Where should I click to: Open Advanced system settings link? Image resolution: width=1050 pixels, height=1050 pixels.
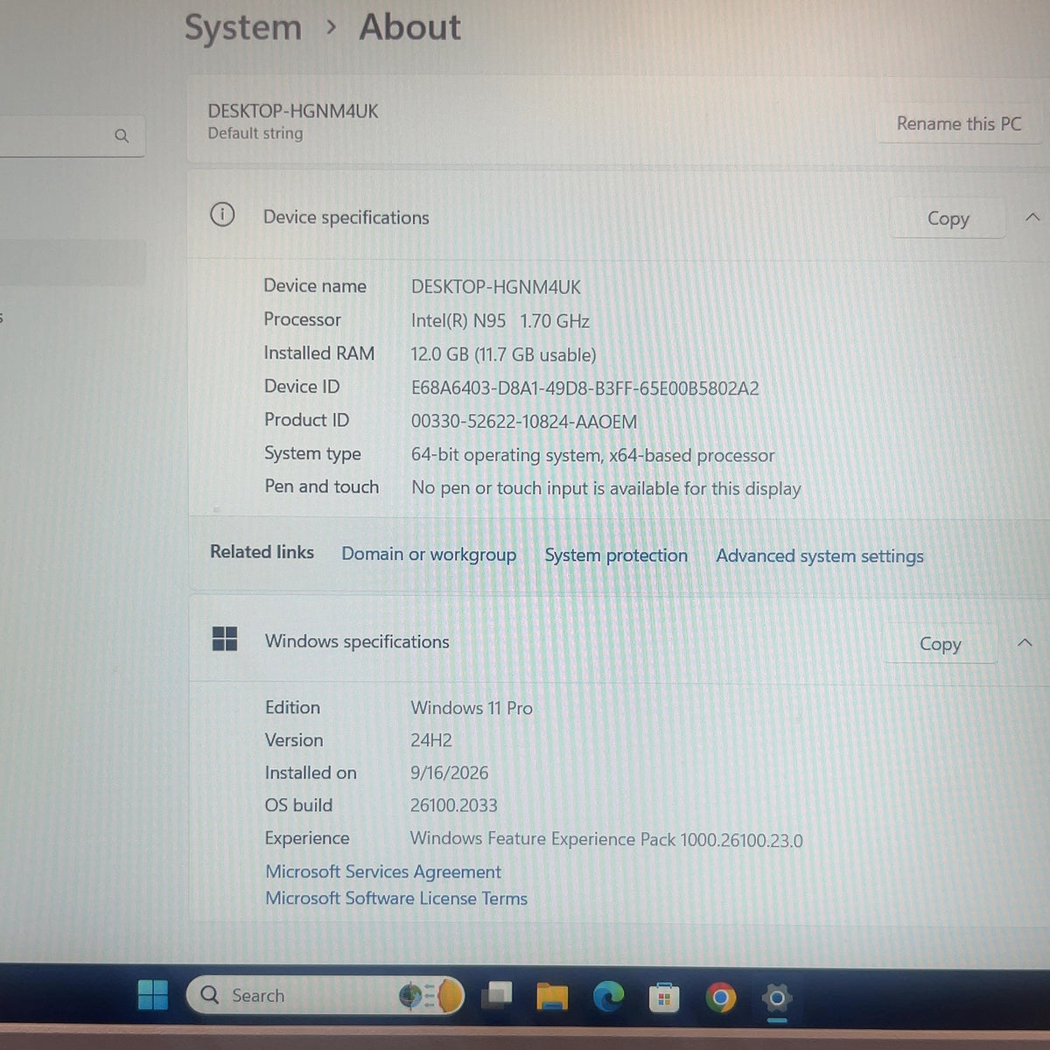coord(820,556)
